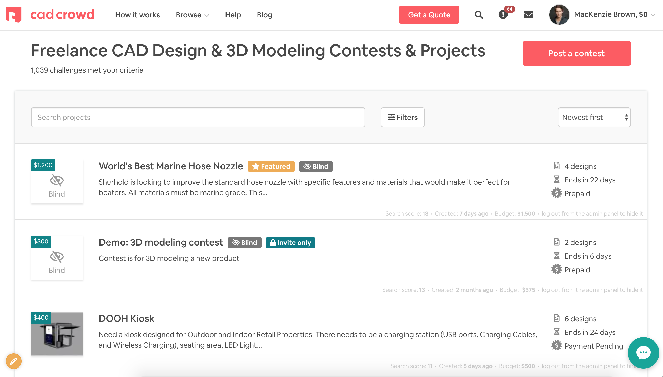663x377 pixels.
Task: Open the chat bubble in the corner
Action: 643,353
